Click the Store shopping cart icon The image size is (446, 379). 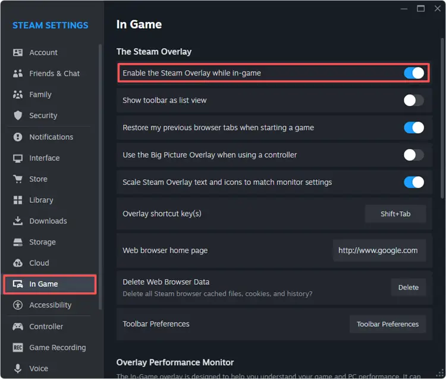(x=18, y=179)
